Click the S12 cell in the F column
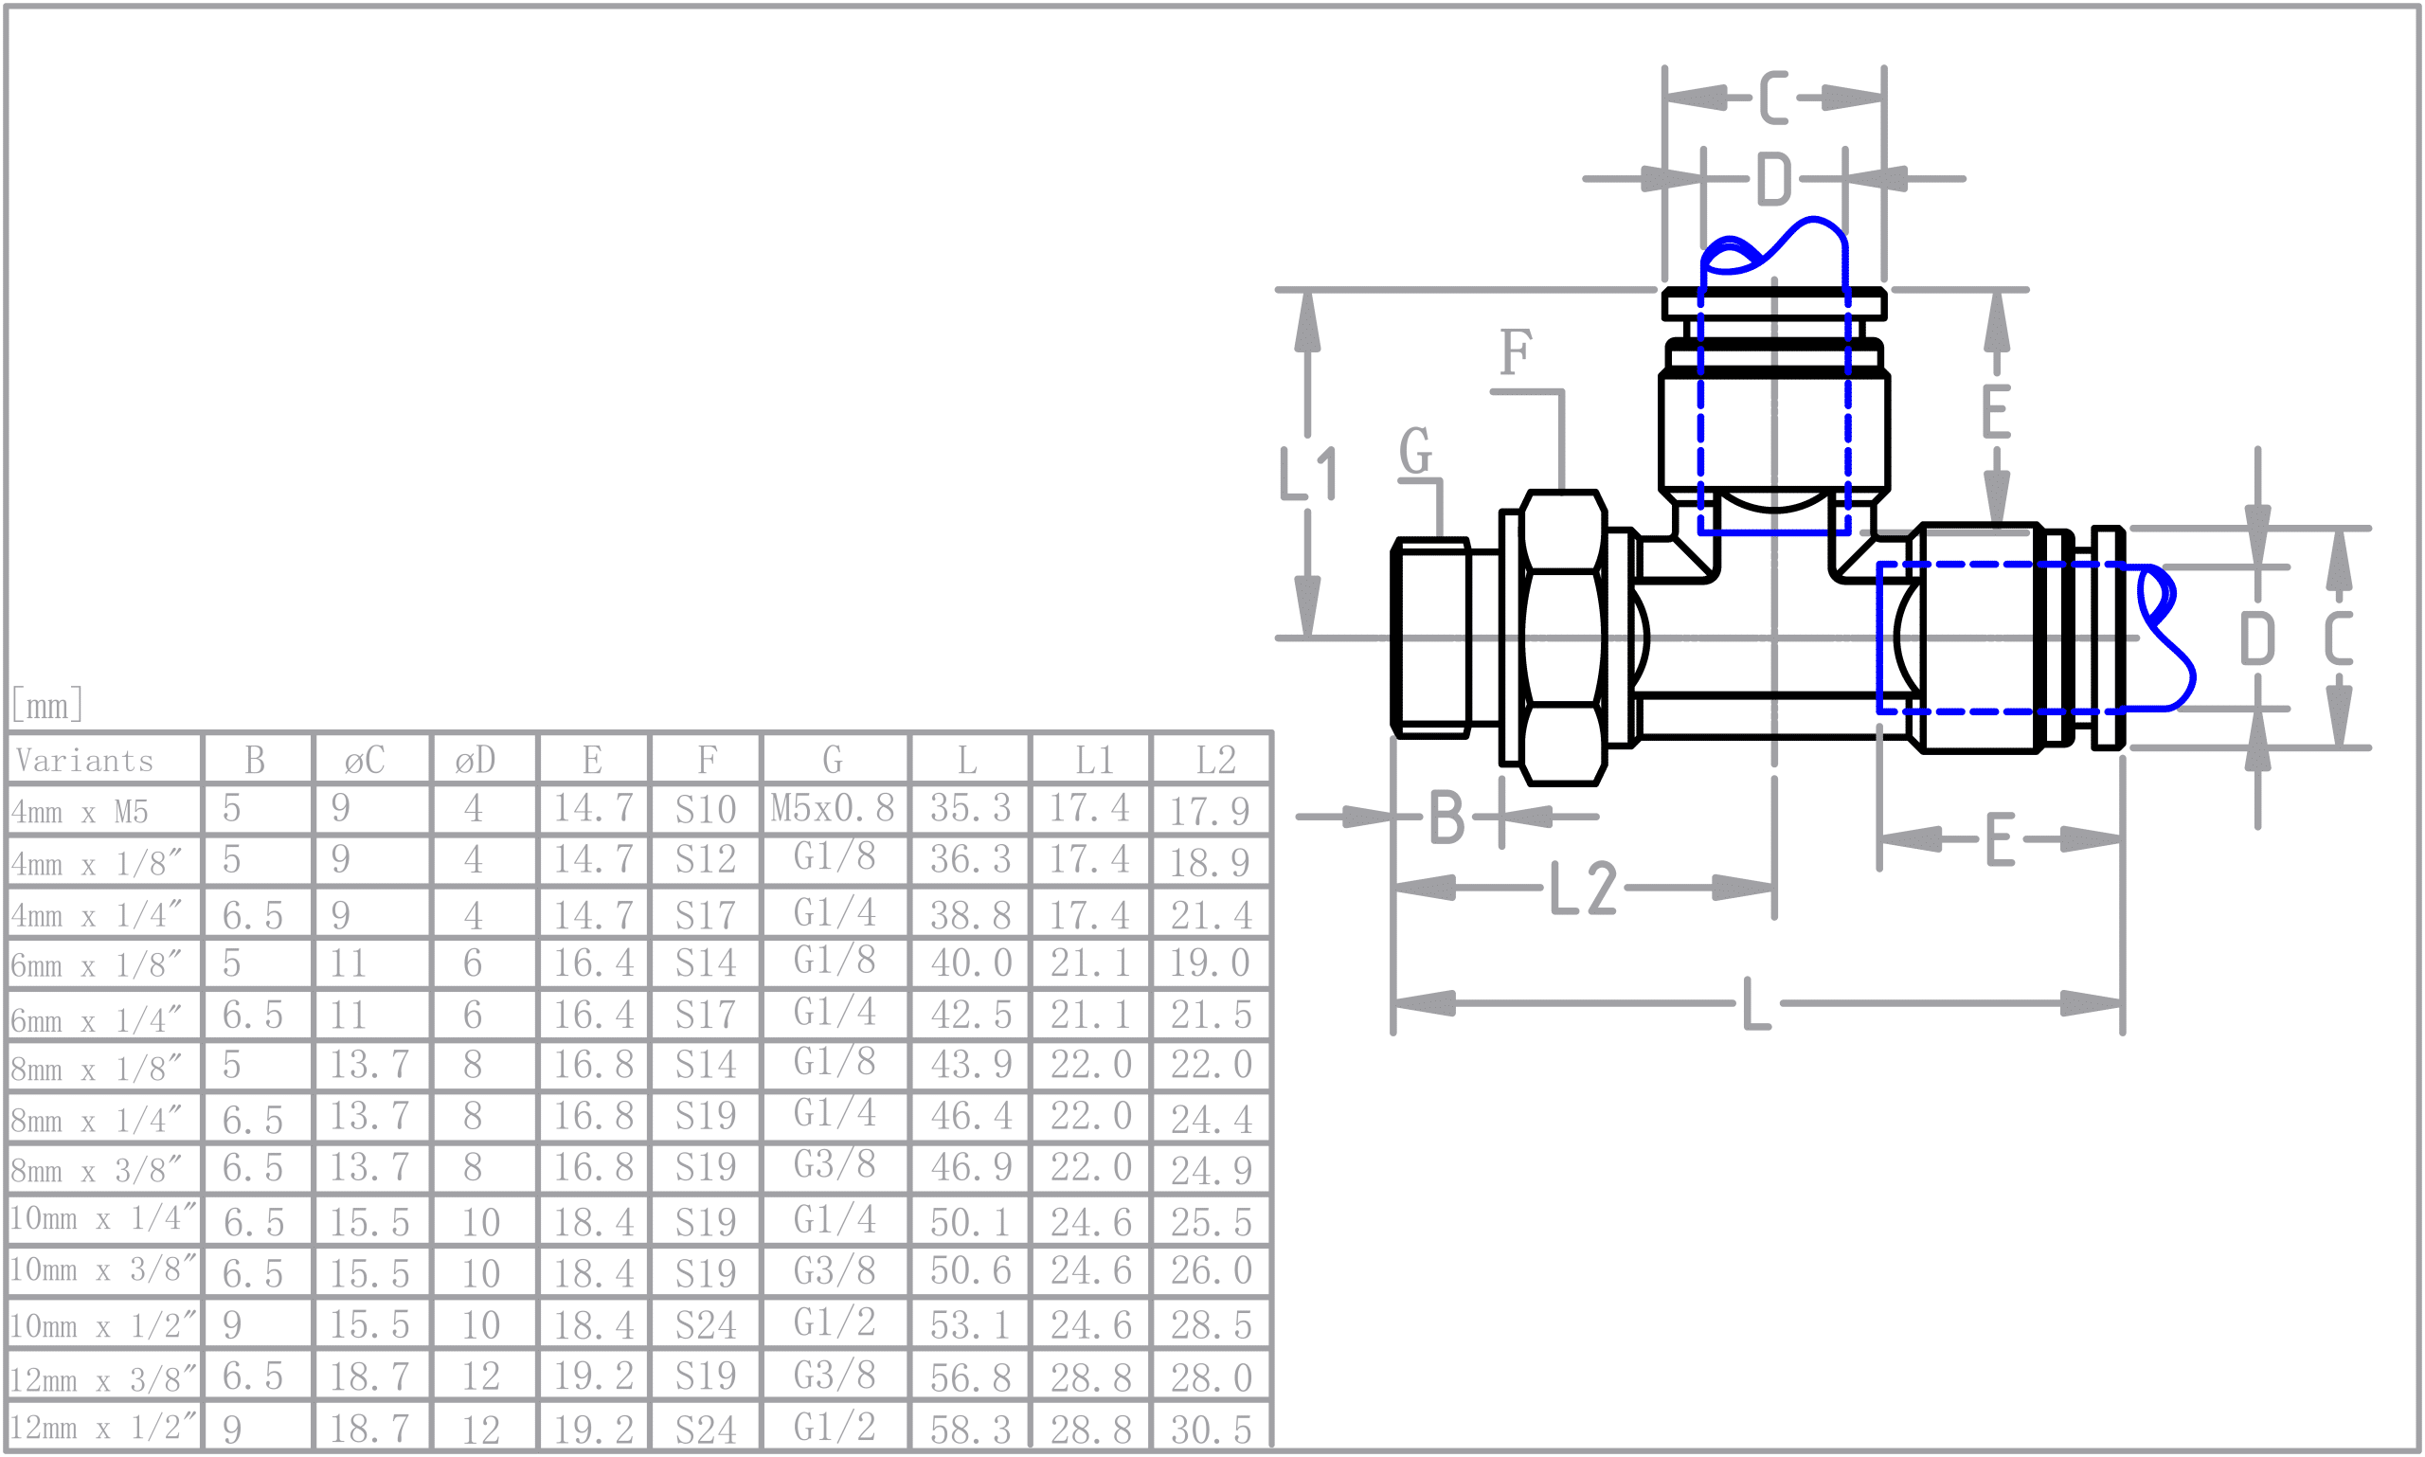The height and width of the screenshot is (1457, 2425). pos(706,860)
